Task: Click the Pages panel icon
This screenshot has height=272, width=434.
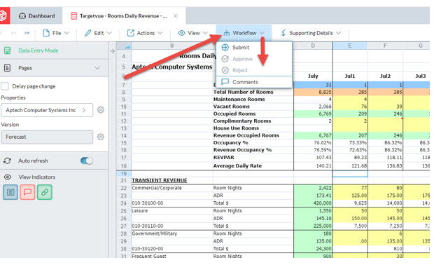Action: coord(8,68)
